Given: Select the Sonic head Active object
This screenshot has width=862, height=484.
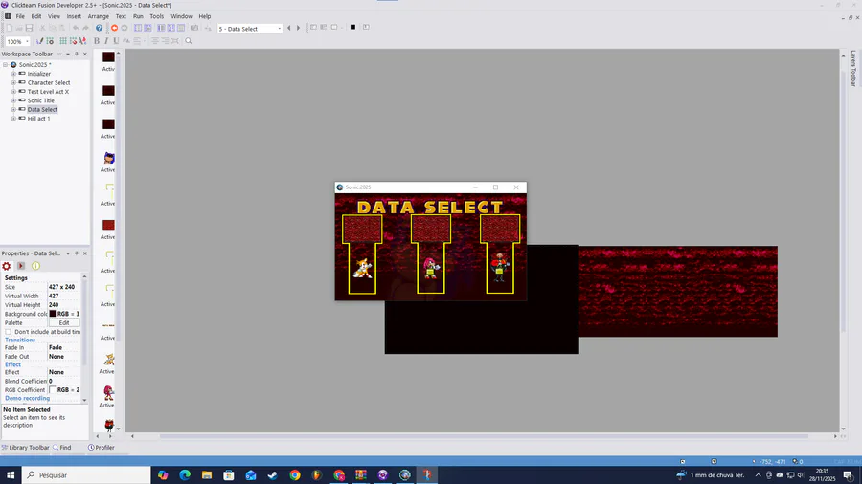Looking at the screenshot, I should pyautogui.click(x=109, y=158).
